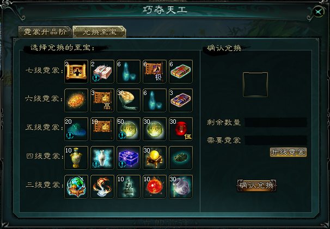
Task: Click the empty selected-item slot
Action: 255,85
